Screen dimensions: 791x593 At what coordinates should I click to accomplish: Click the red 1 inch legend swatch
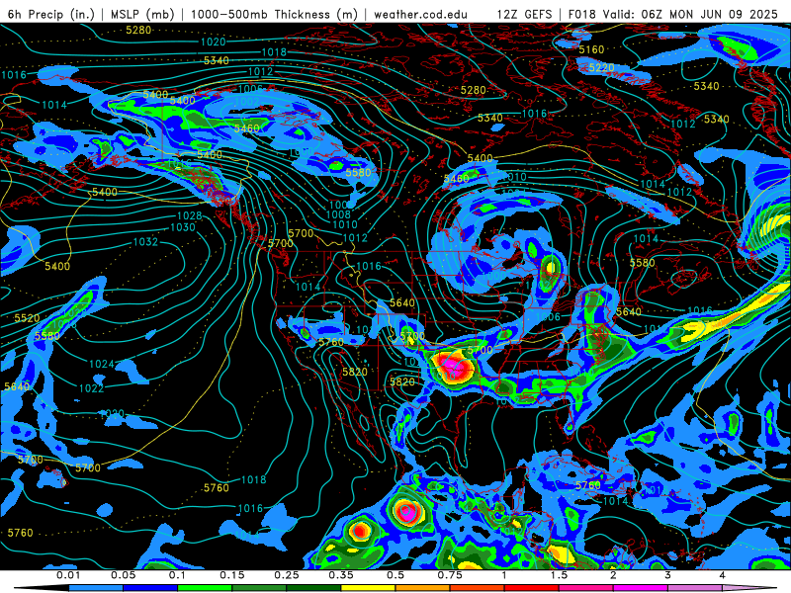[x=532, y=588]
